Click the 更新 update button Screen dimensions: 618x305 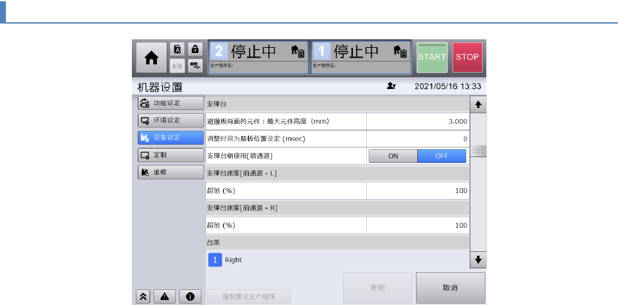(x=378, y=288)
